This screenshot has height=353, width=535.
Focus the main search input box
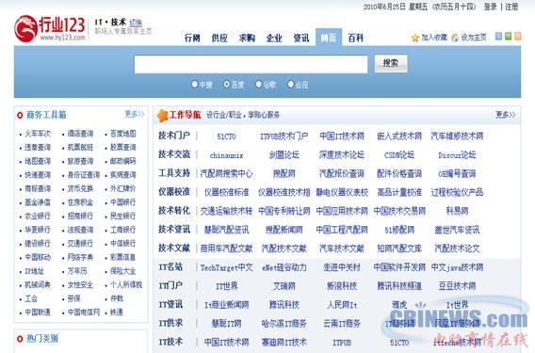click(x=251, y=64)
